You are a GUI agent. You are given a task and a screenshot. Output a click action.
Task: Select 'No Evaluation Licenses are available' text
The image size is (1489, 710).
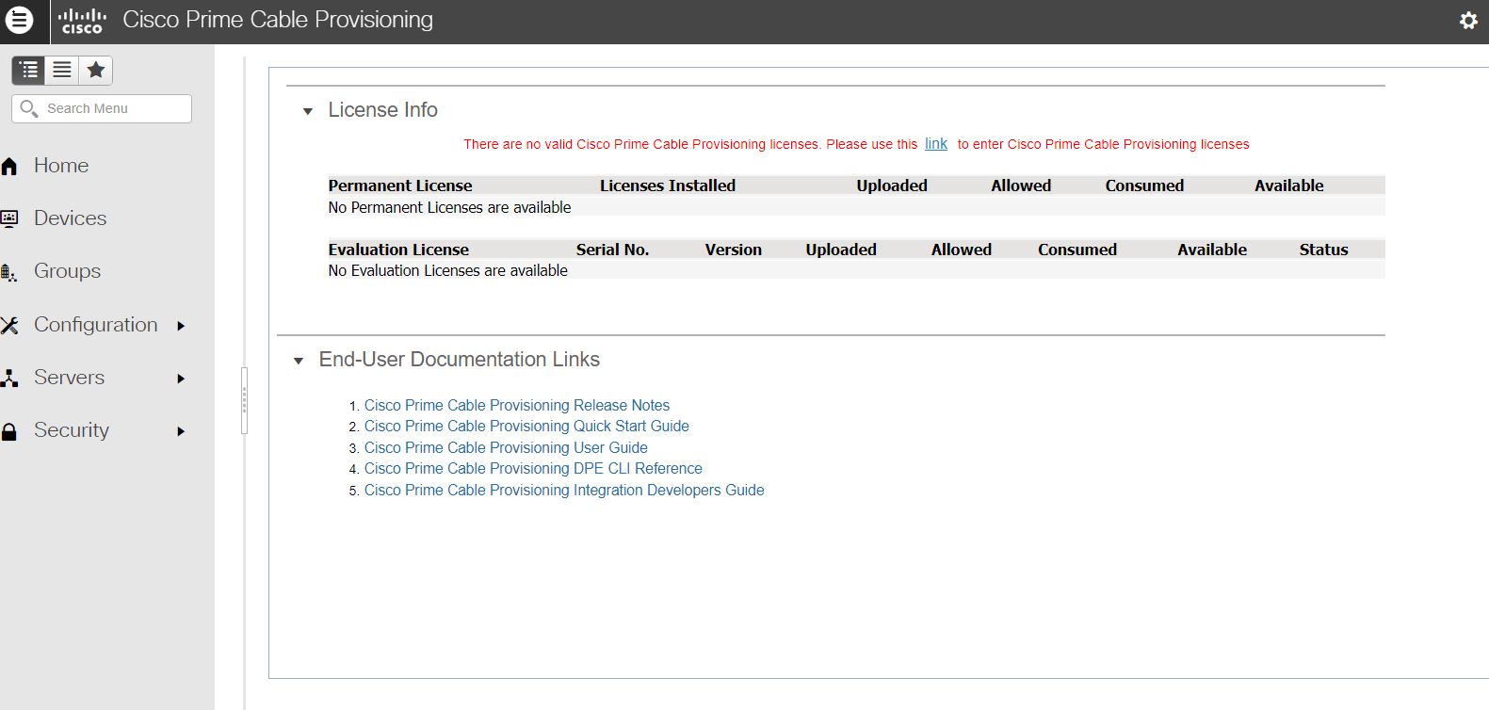tap(447, 270)
